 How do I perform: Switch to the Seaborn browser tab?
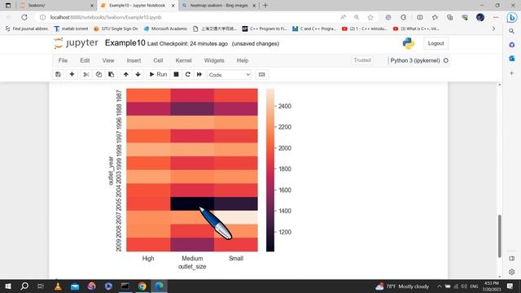(x=56, y=6)
